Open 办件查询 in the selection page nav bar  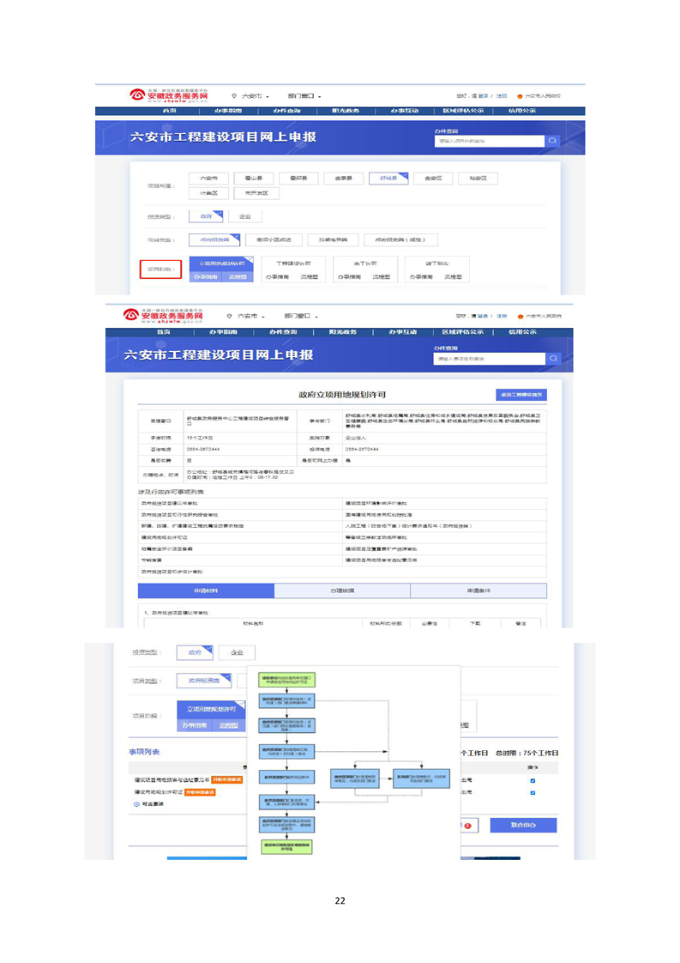(x=287, y=112)
